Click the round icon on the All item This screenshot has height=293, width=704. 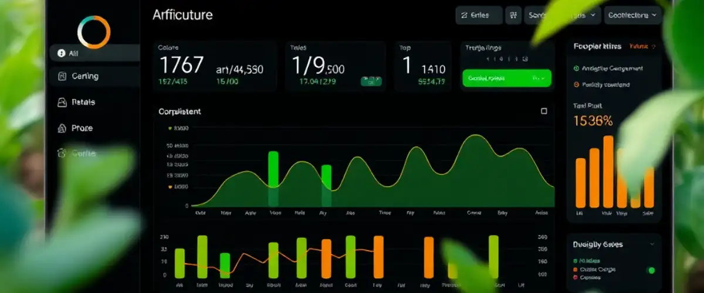61,53
